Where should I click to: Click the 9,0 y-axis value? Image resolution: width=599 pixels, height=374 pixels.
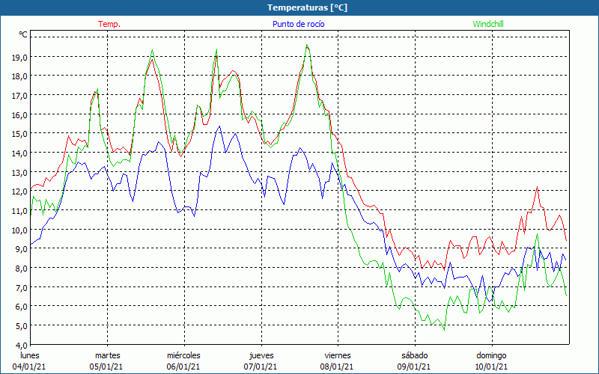point(22,249)
